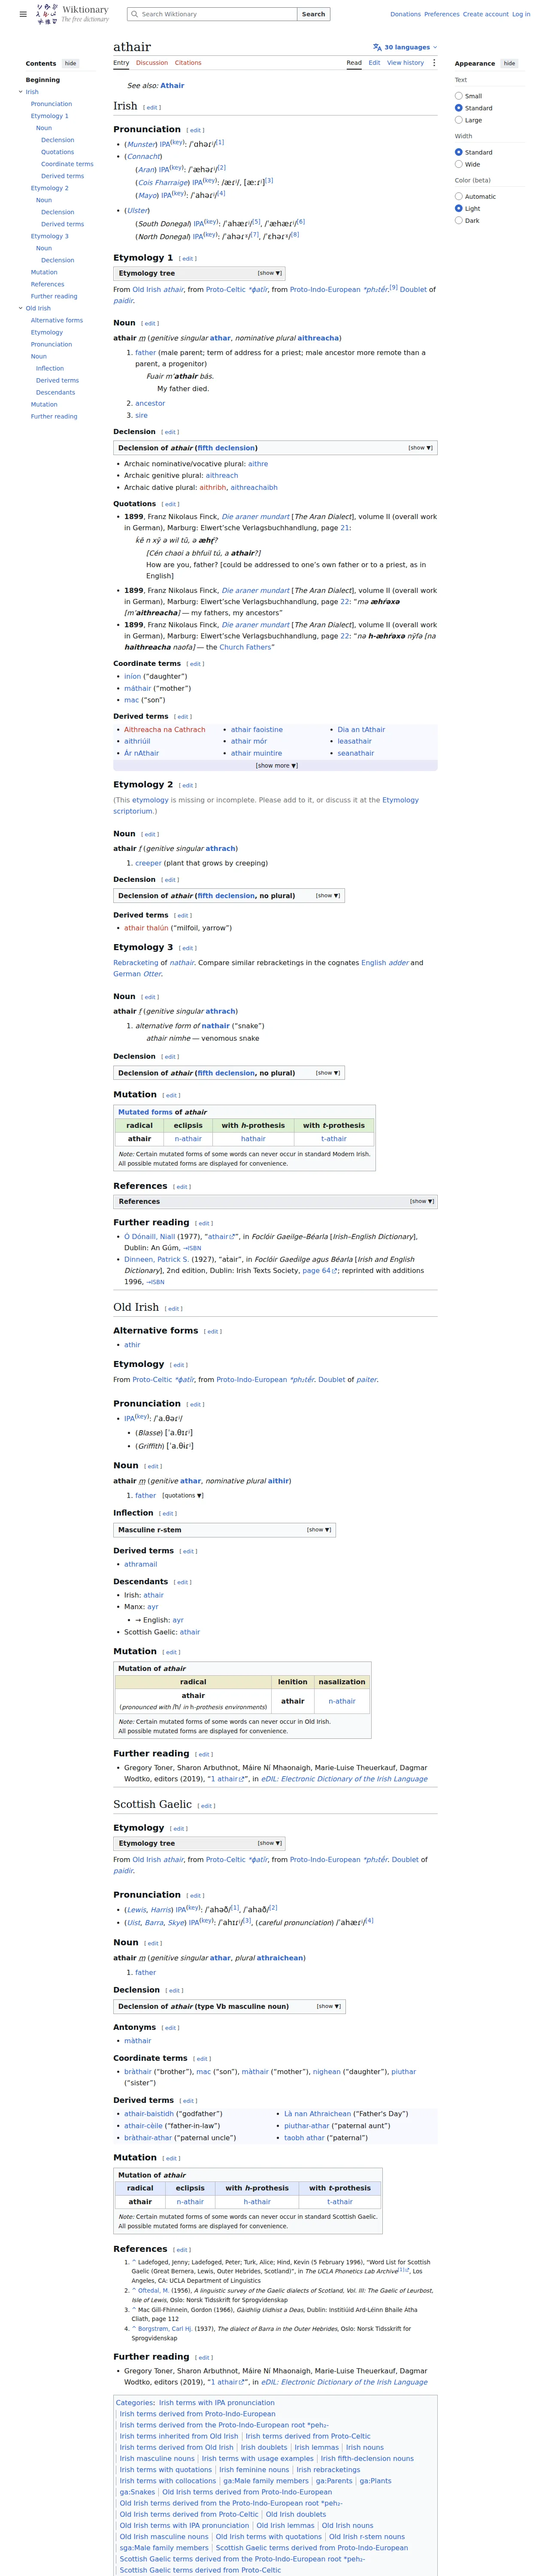The width and height of the screenshot is (551, 2576).
Task: Open the 30 languages dropdown
Action: (405, 47)
